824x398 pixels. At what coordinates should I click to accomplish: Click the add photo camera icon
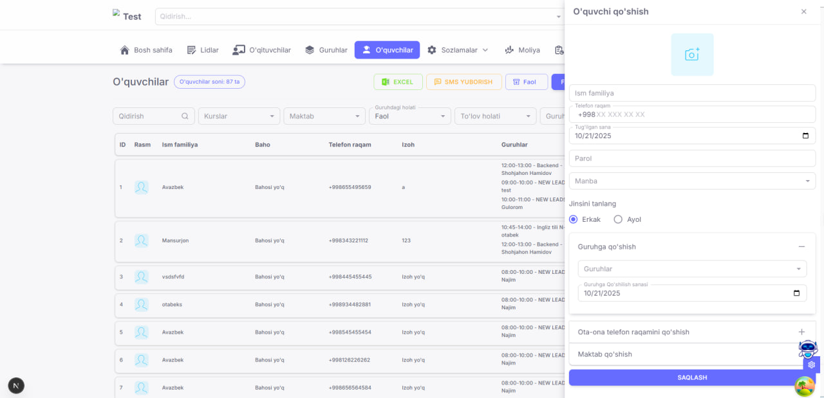pos(692,55)
